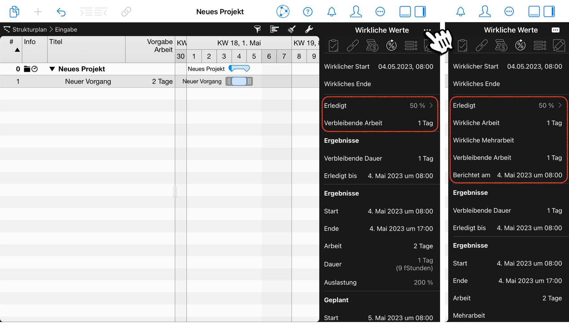Viewport: 569px width, 323px height.
Task: Click the undo arrow button
Action: (61, 11)
